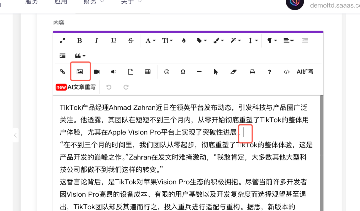Click the print icon
Viewport: 360px width, 211px height.
click(252, 72)
